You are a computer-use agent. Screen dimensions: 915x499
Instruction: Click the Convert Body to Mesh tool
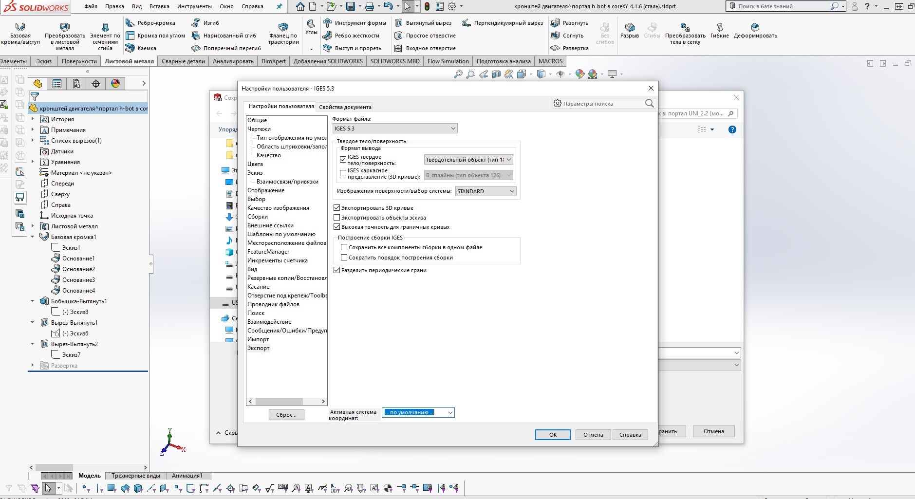coord(685,34)
